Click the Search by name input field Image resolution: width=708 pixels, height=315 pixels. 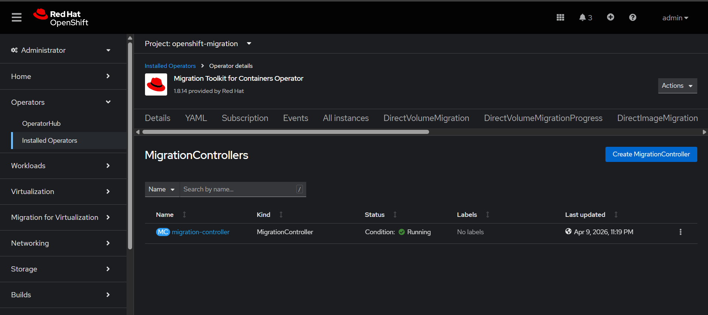(x=238, y=189)
